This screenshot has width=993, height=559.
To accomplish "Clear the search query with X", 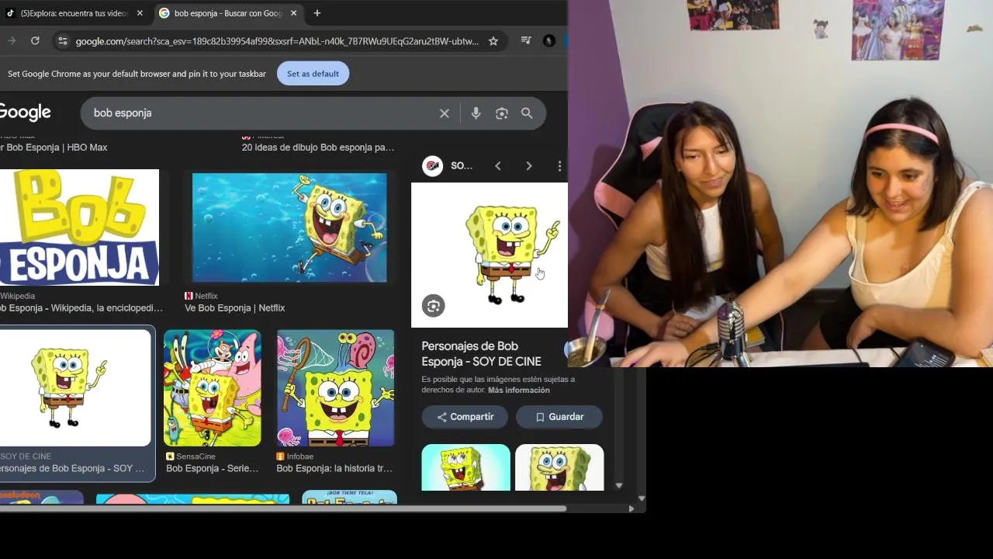I will [445, 113].
